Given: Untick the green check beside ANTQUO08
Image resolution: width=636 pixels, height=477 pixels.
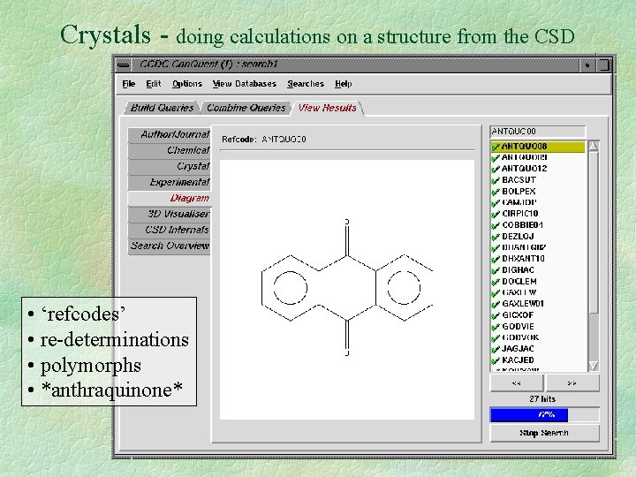Looking at the screenshot, I should (496, 147).
